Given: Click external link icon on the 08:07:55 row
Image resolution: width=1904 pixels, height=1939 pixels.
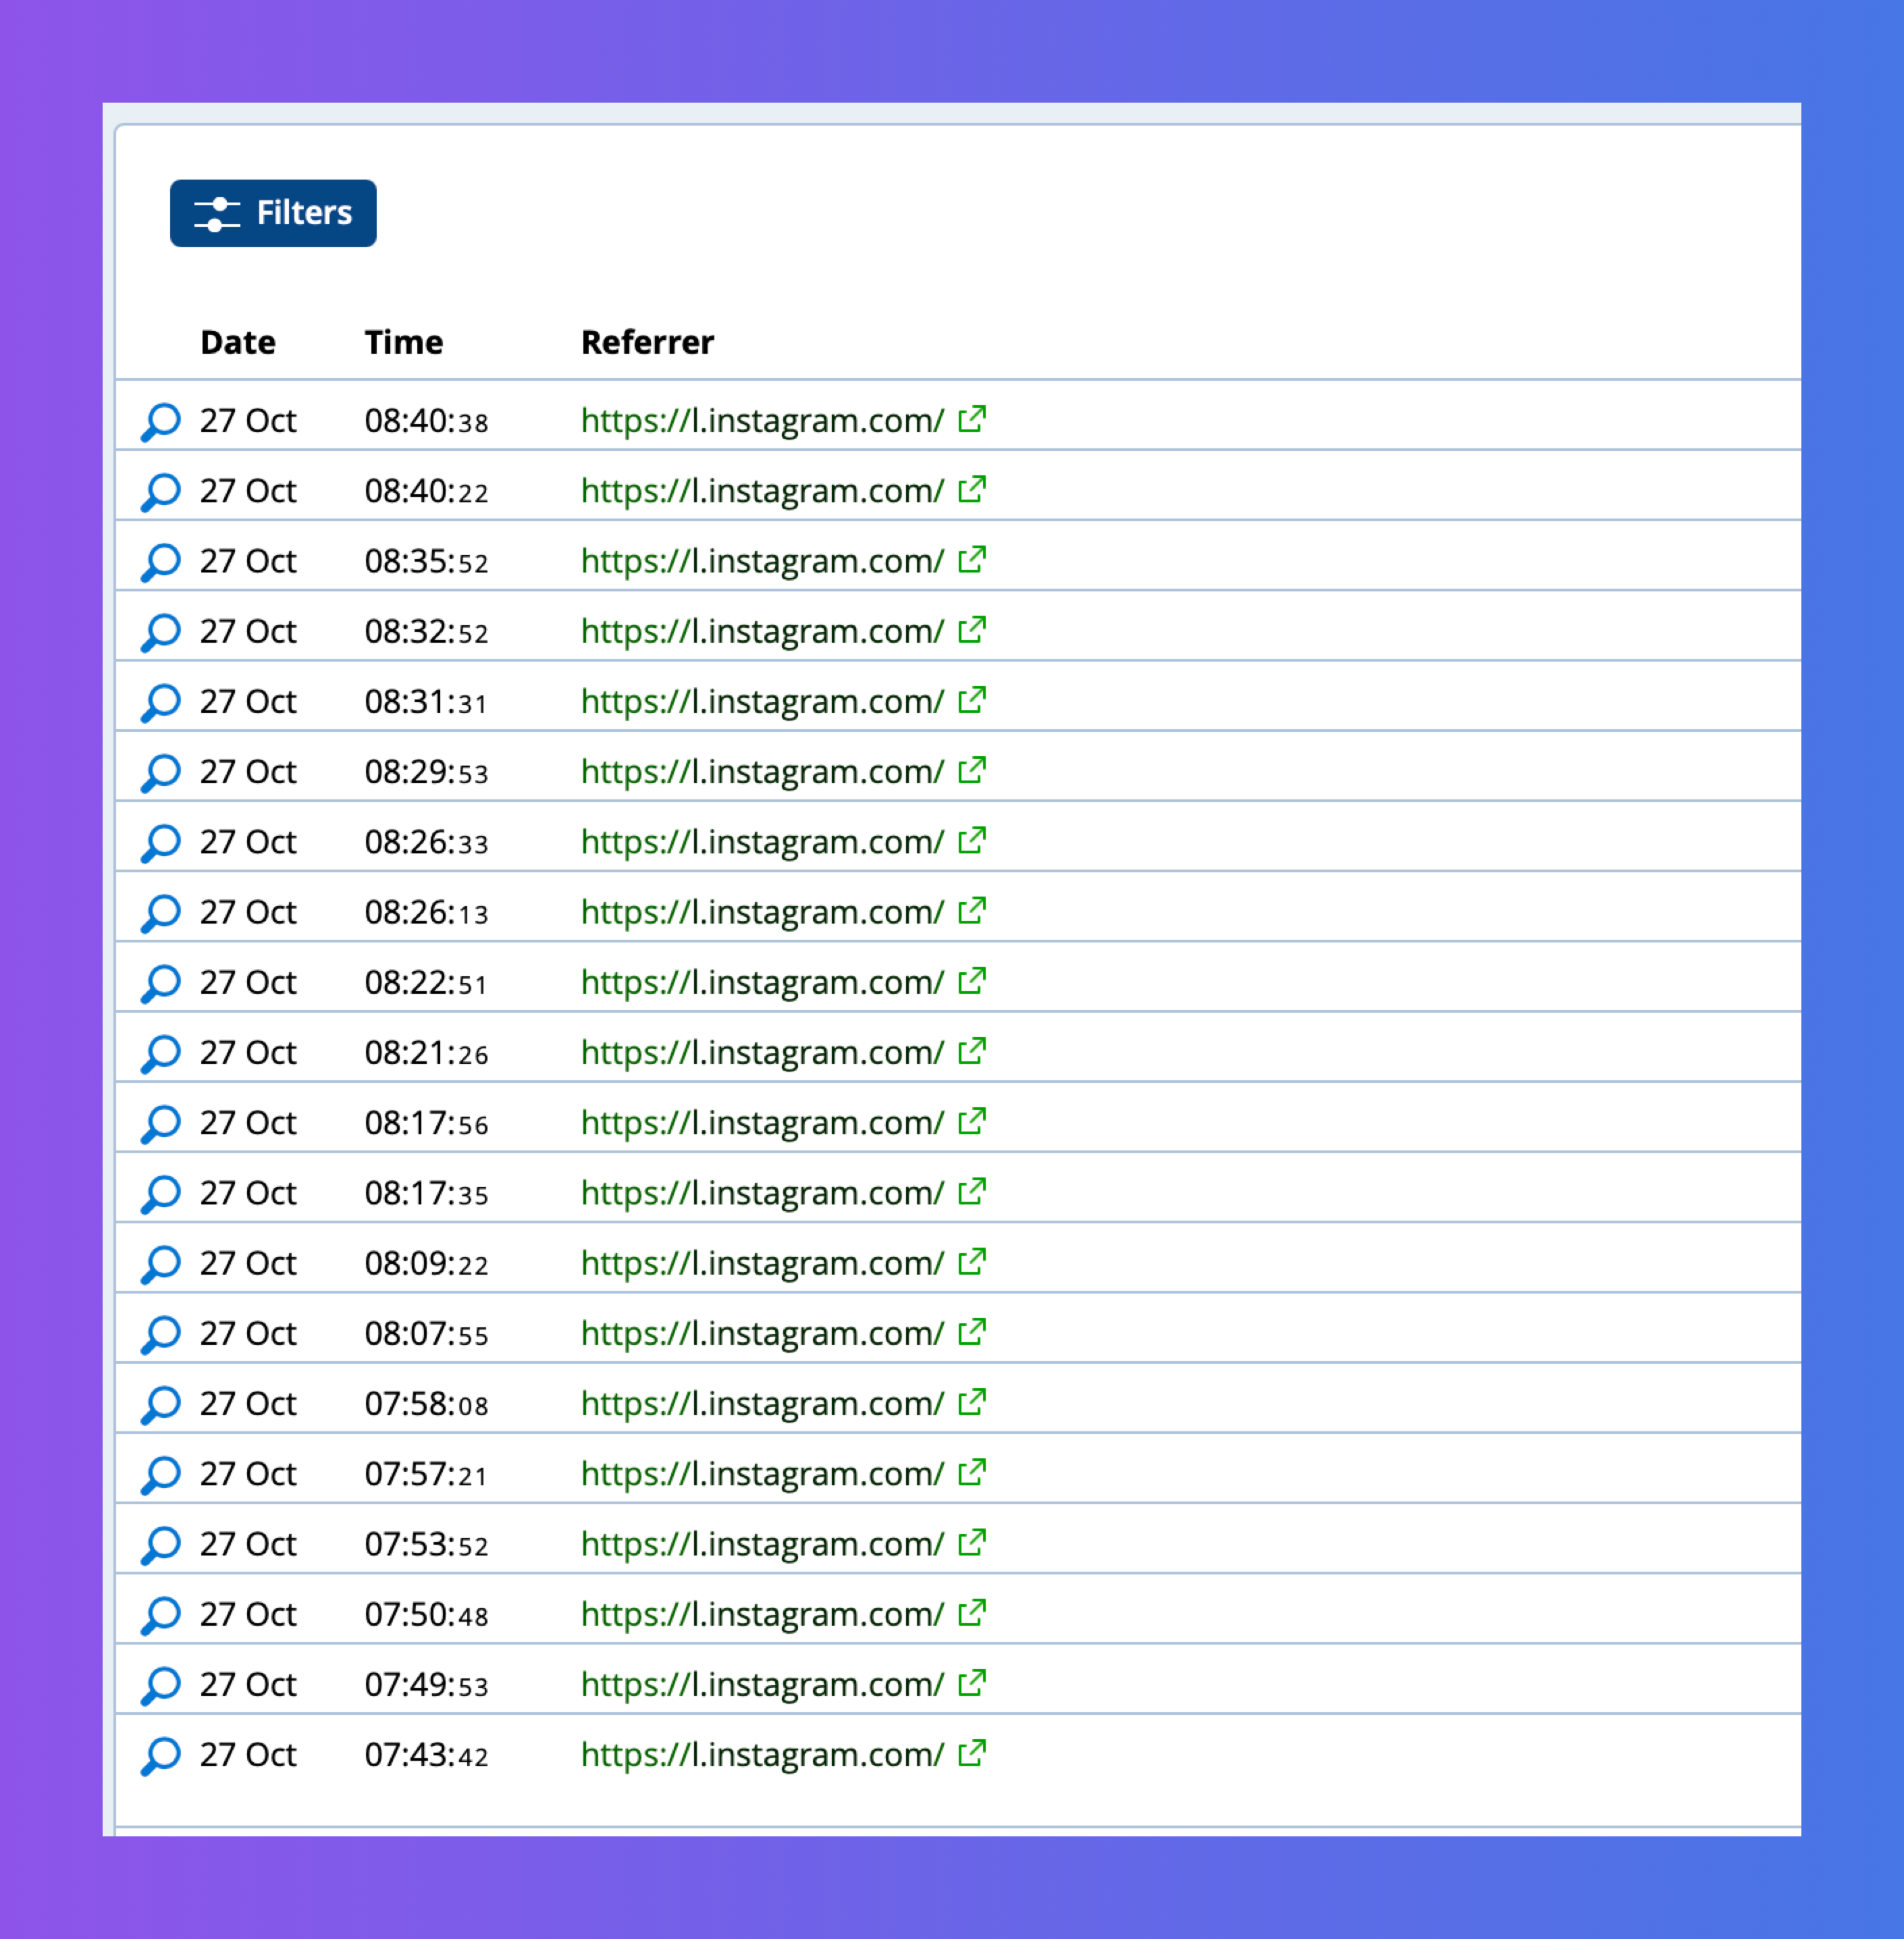Looking at the screenshot, I should [971, 1332].
